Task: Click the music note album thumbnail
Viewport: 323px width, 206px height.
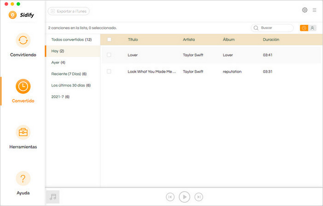Action: pos(53,197)
